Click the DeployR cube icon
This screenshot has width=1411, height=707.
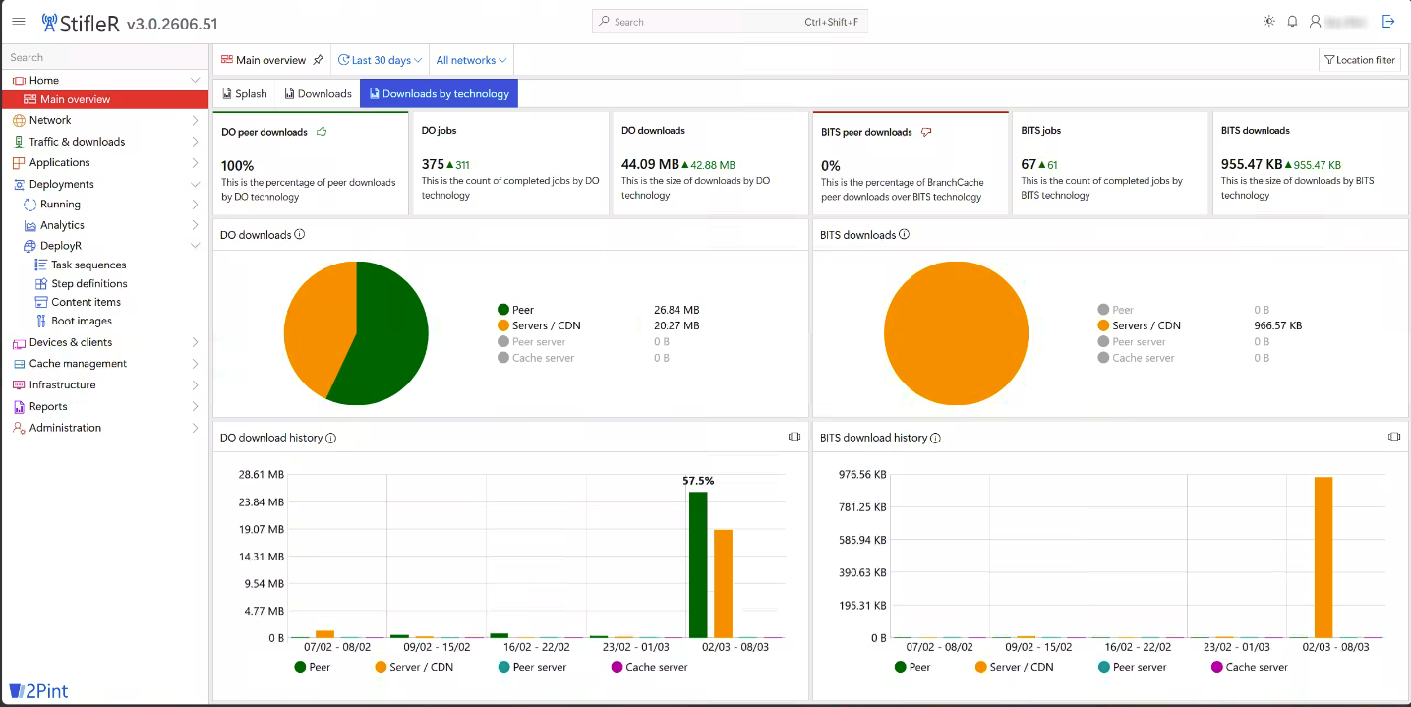pos(29,246)
